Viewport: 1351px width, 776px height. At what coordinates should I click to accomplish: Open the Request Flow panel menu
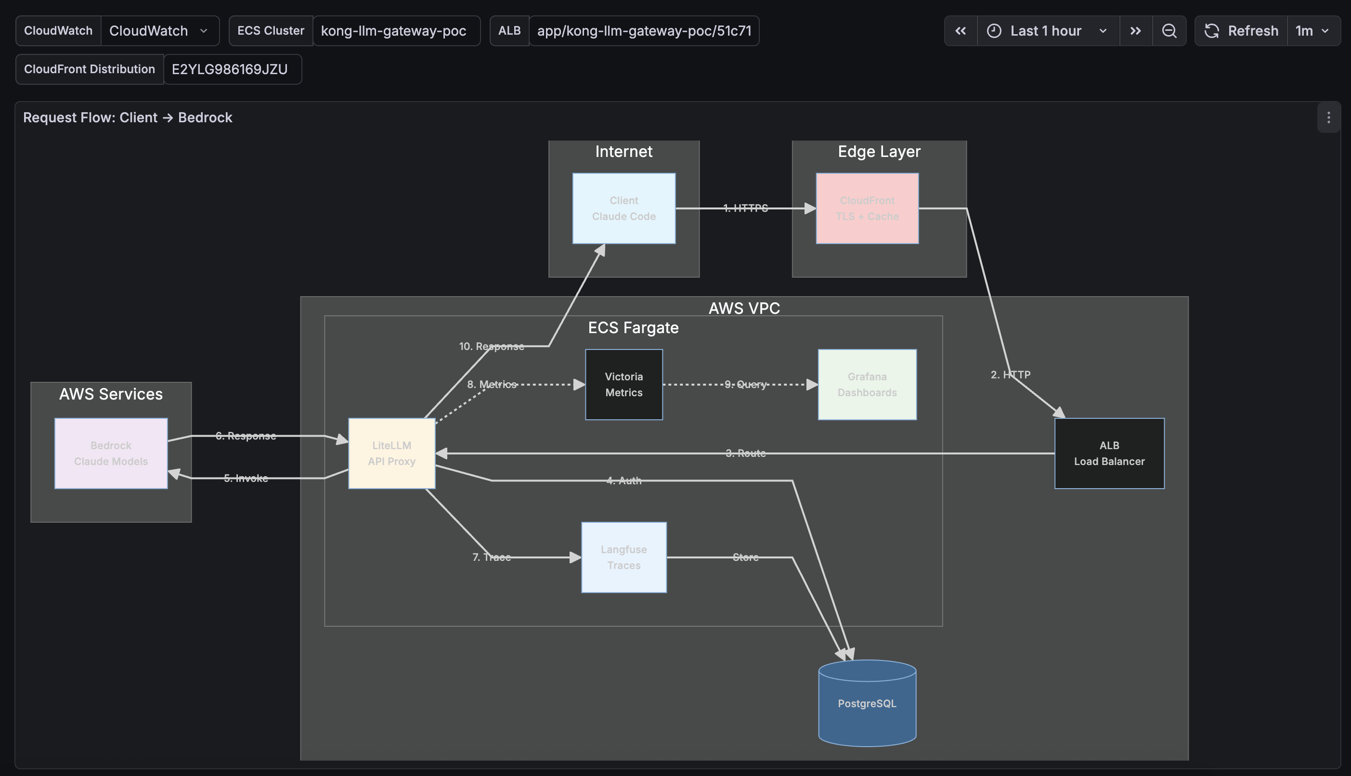(1329, 117)
